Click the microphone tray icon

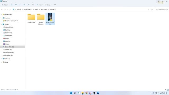153,93
